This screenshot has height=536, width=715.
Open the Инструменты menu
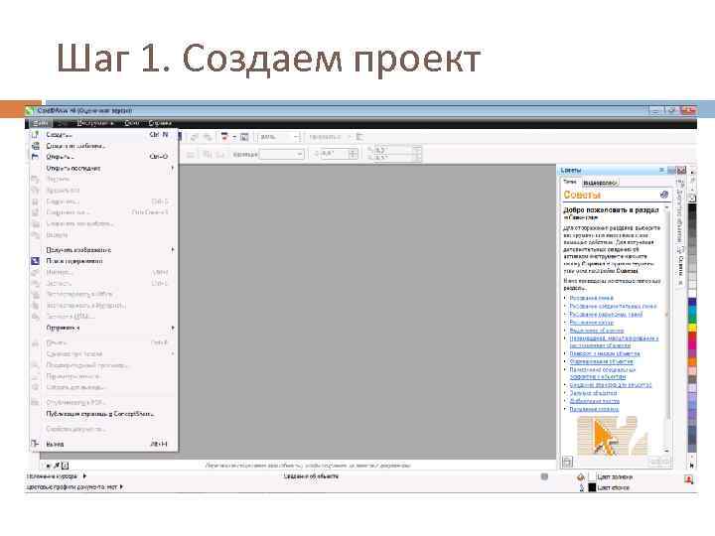[x=95, y=123]
